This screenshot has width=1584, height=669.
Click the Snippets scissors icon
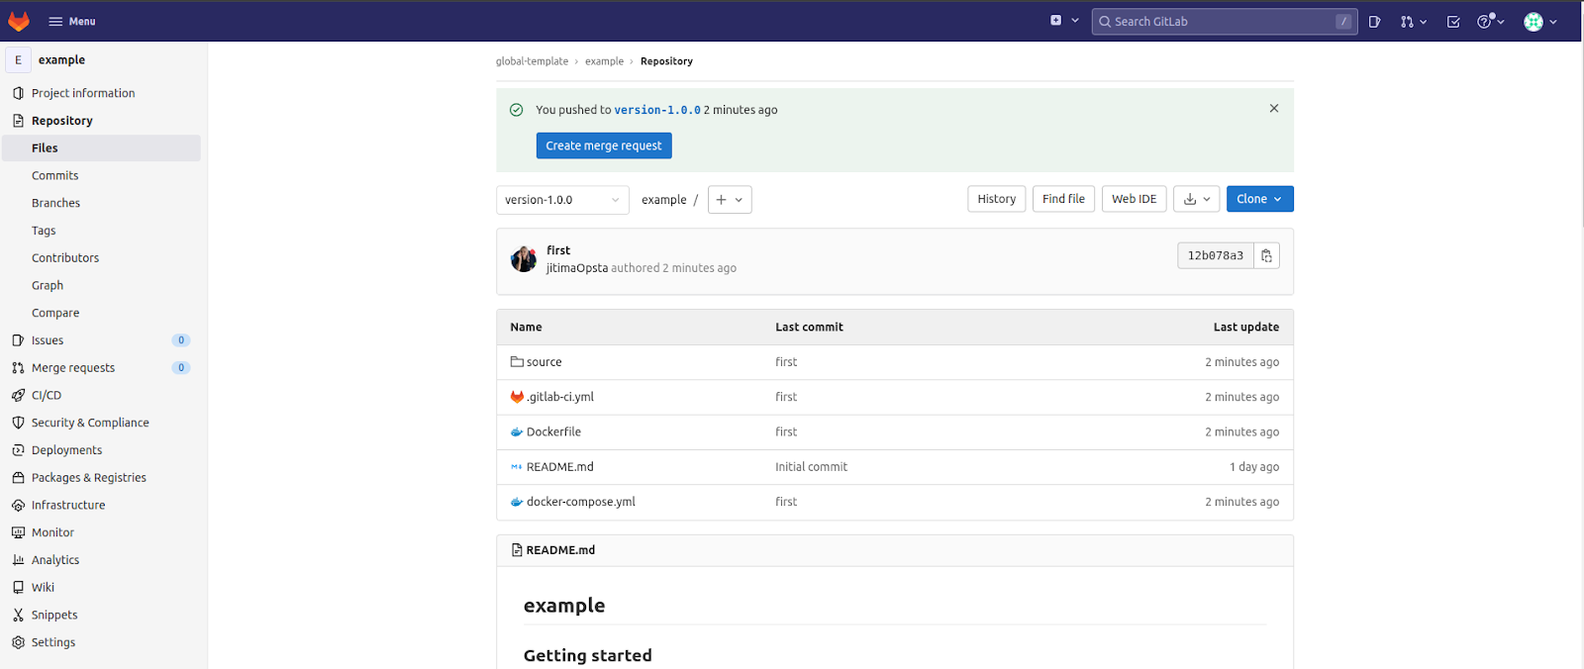pos(18,615)
